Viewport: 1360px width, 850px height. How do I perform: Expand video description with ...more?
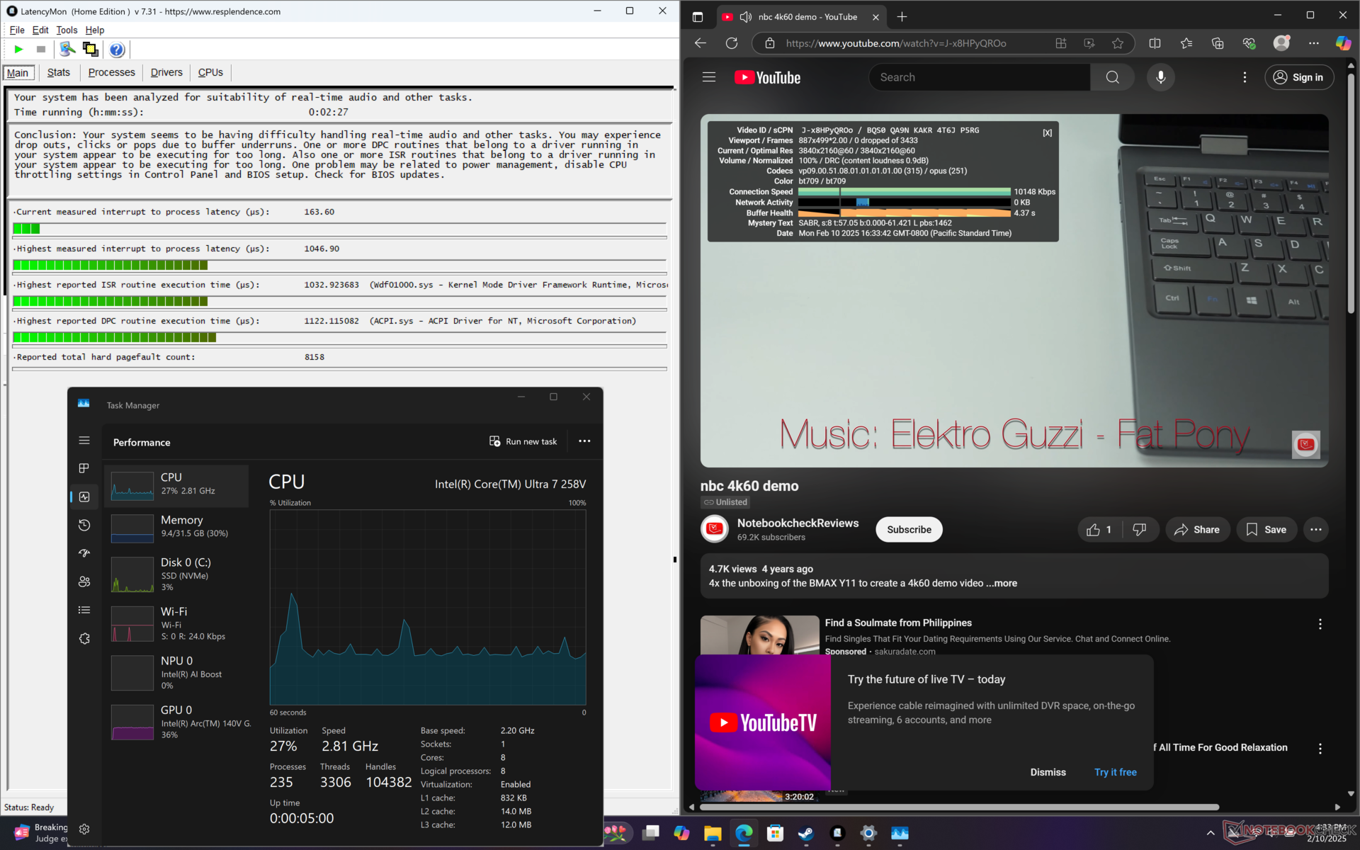(x=1002, y=583)
